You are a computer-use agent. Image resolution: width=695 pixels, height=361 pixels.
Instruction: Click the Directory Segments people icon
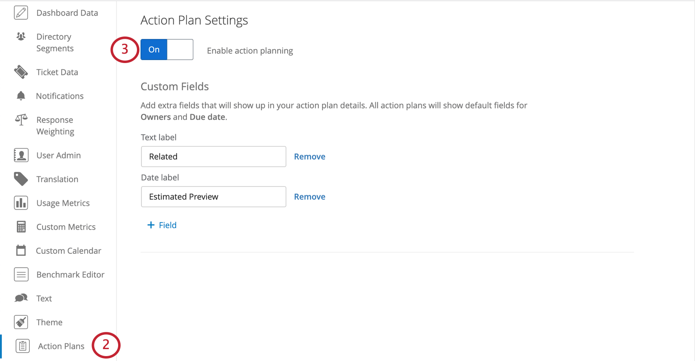pyautogui.click(x=21, y=36)
